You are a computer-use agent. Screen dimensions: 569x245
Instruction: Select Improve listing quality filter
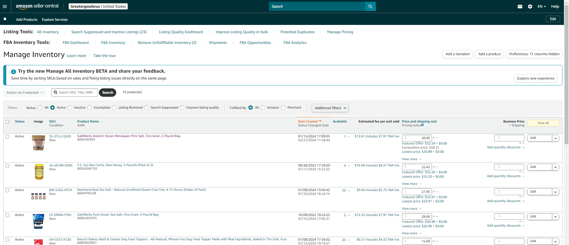[x=182, y=108]
